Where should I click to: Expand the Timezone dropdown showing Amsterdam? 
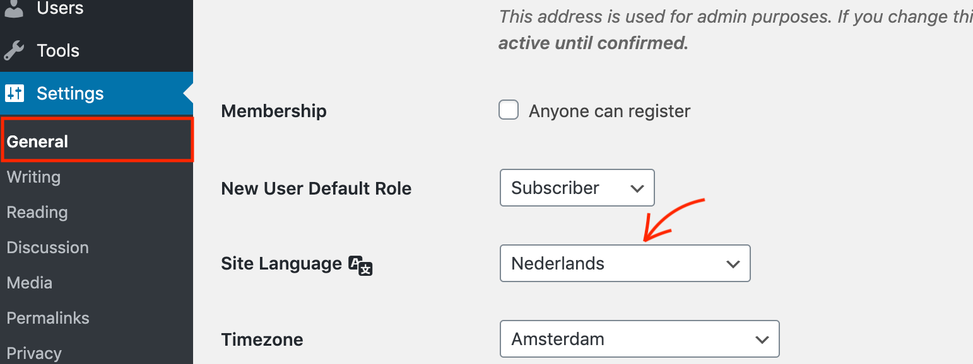639,339
